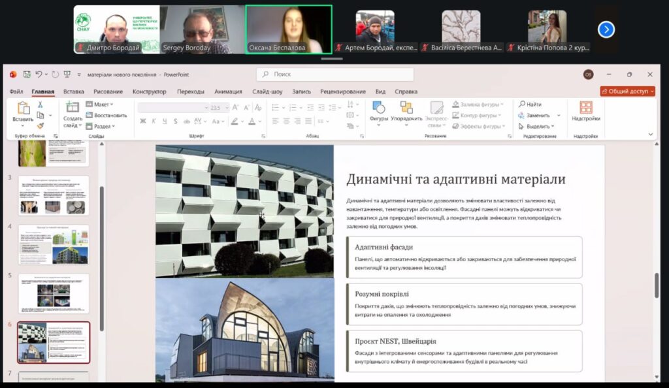This screenshot has height=388, width=669.
Task: Select slide 4 thumbnail in panel
Action: coord(54,244)
